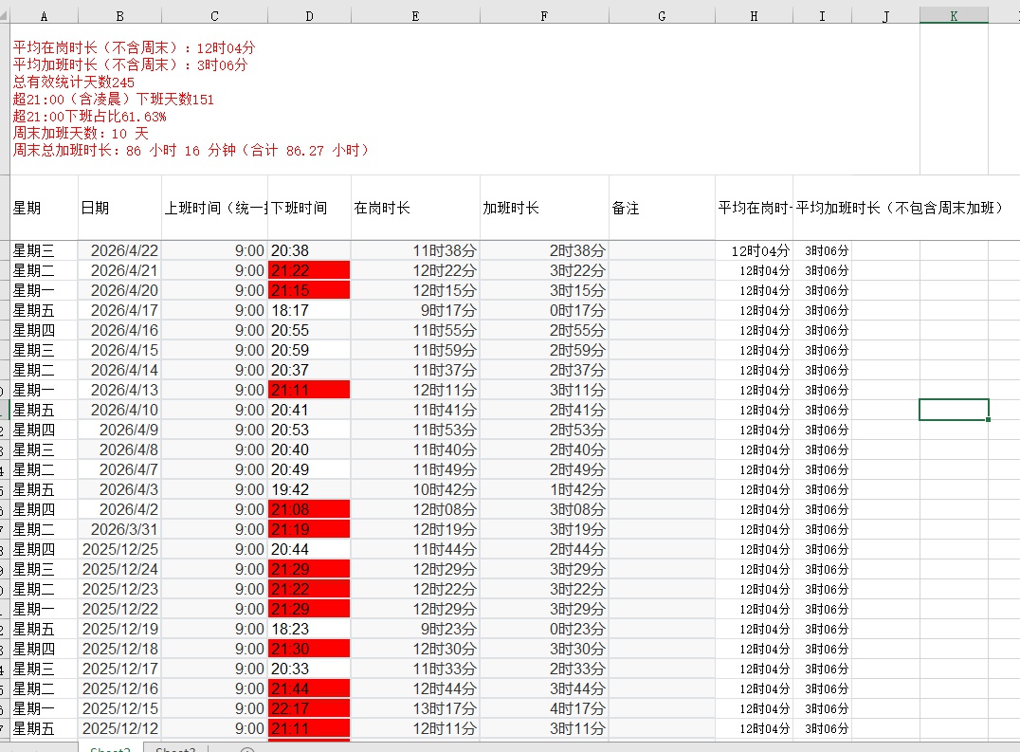Viewport: 1020px width, 752px height.
Task: Click the '周末加班天数：10 天' line
Action: click(81, 134)
